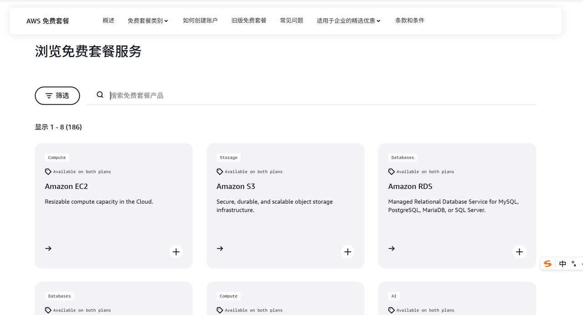
Task: Focus the 搜索免费套餐产品 search field
Action: (312, 95)
